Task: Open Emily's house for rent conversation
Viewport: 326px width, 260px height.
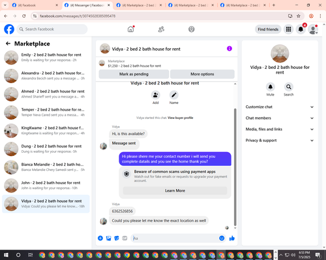Action: click(x=46, y=58)
